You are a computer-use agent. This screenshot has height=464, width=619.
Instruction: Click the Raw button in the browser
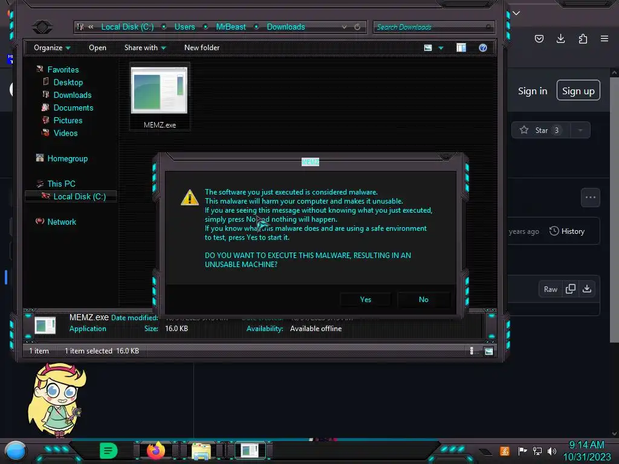(551, 289)
